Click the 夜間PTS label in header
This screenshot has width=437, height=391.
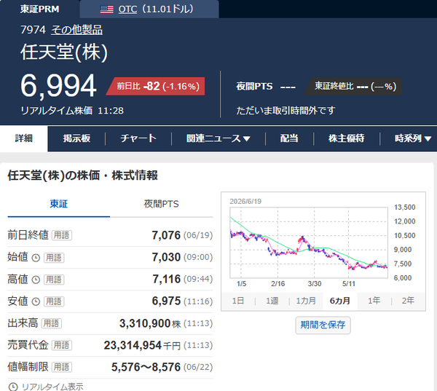[x=254, y=86]
